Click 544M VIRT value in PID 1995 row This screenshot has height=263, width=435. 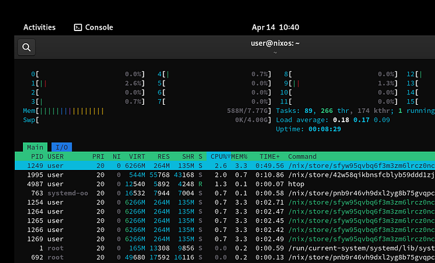coord(137,175)
